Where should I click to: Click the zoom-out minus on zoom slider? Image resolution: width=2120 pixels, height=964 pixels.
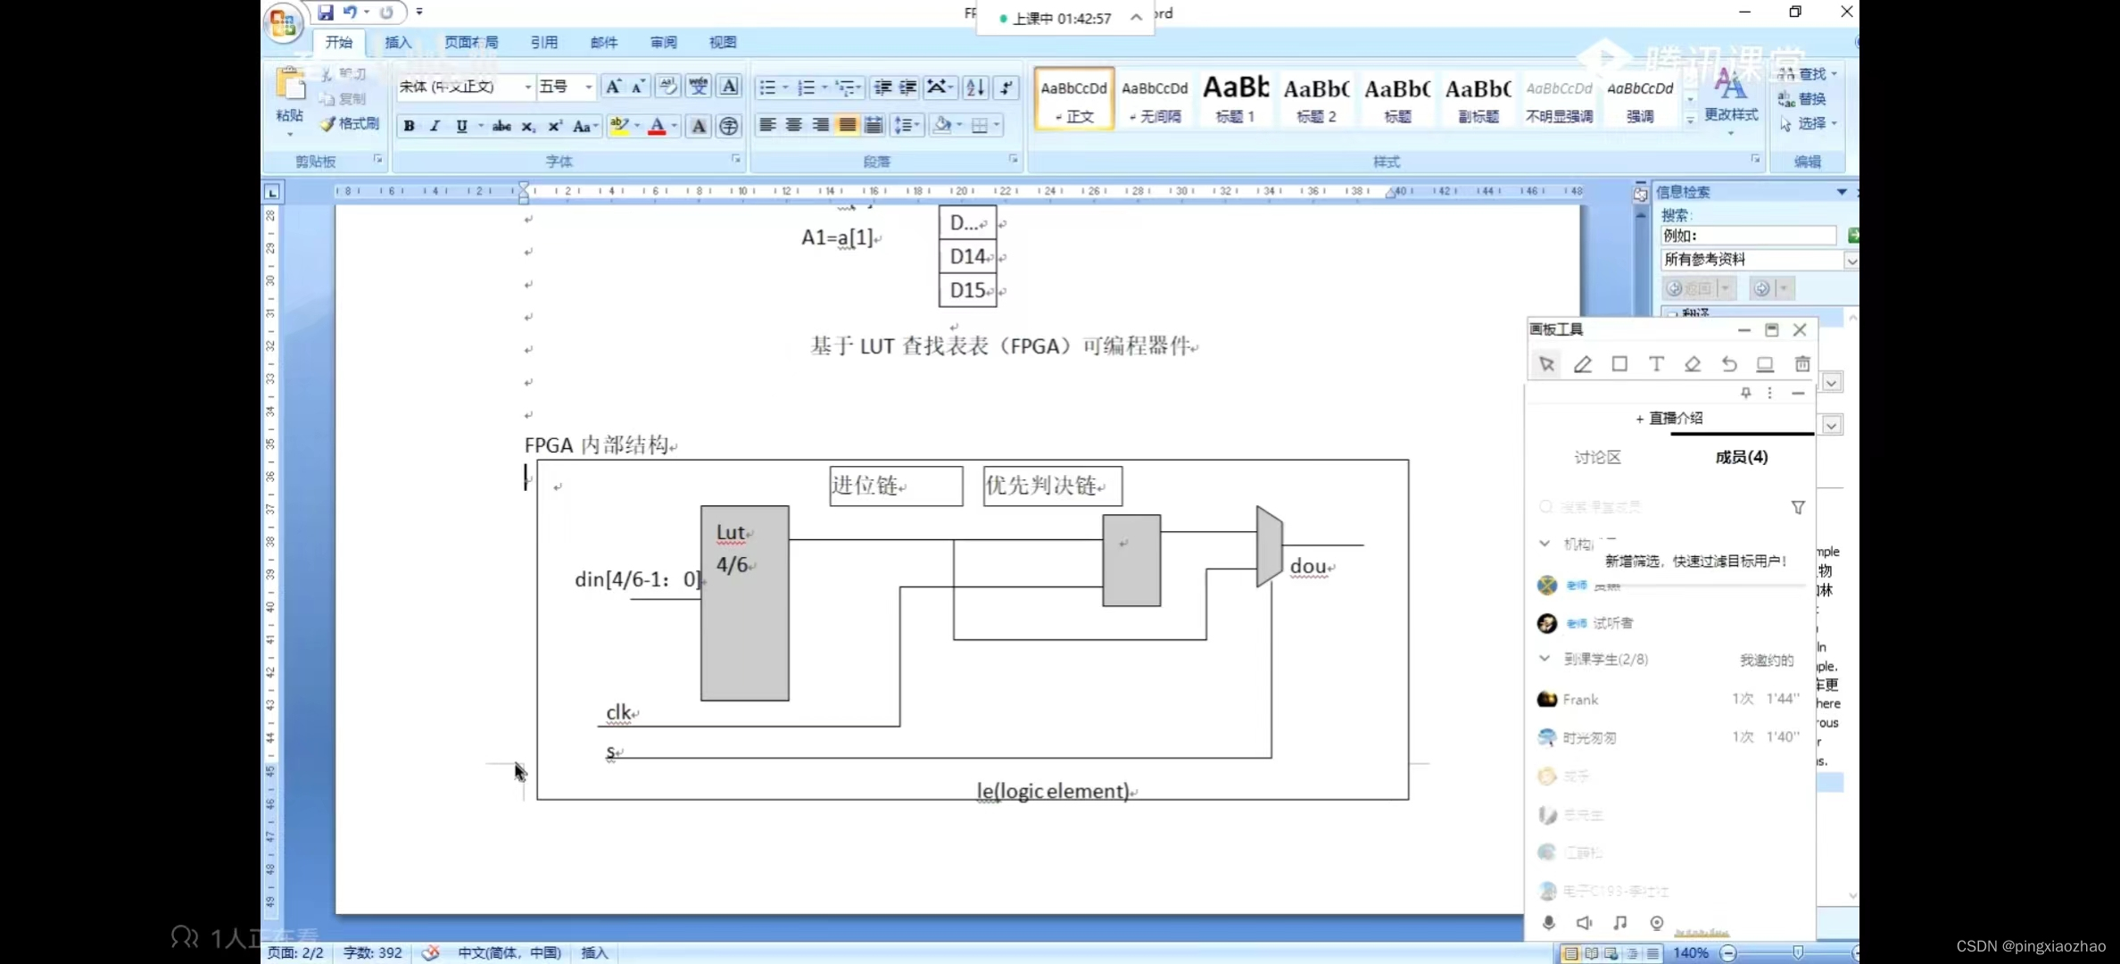pyautogui.click(x=1728, y=953)
